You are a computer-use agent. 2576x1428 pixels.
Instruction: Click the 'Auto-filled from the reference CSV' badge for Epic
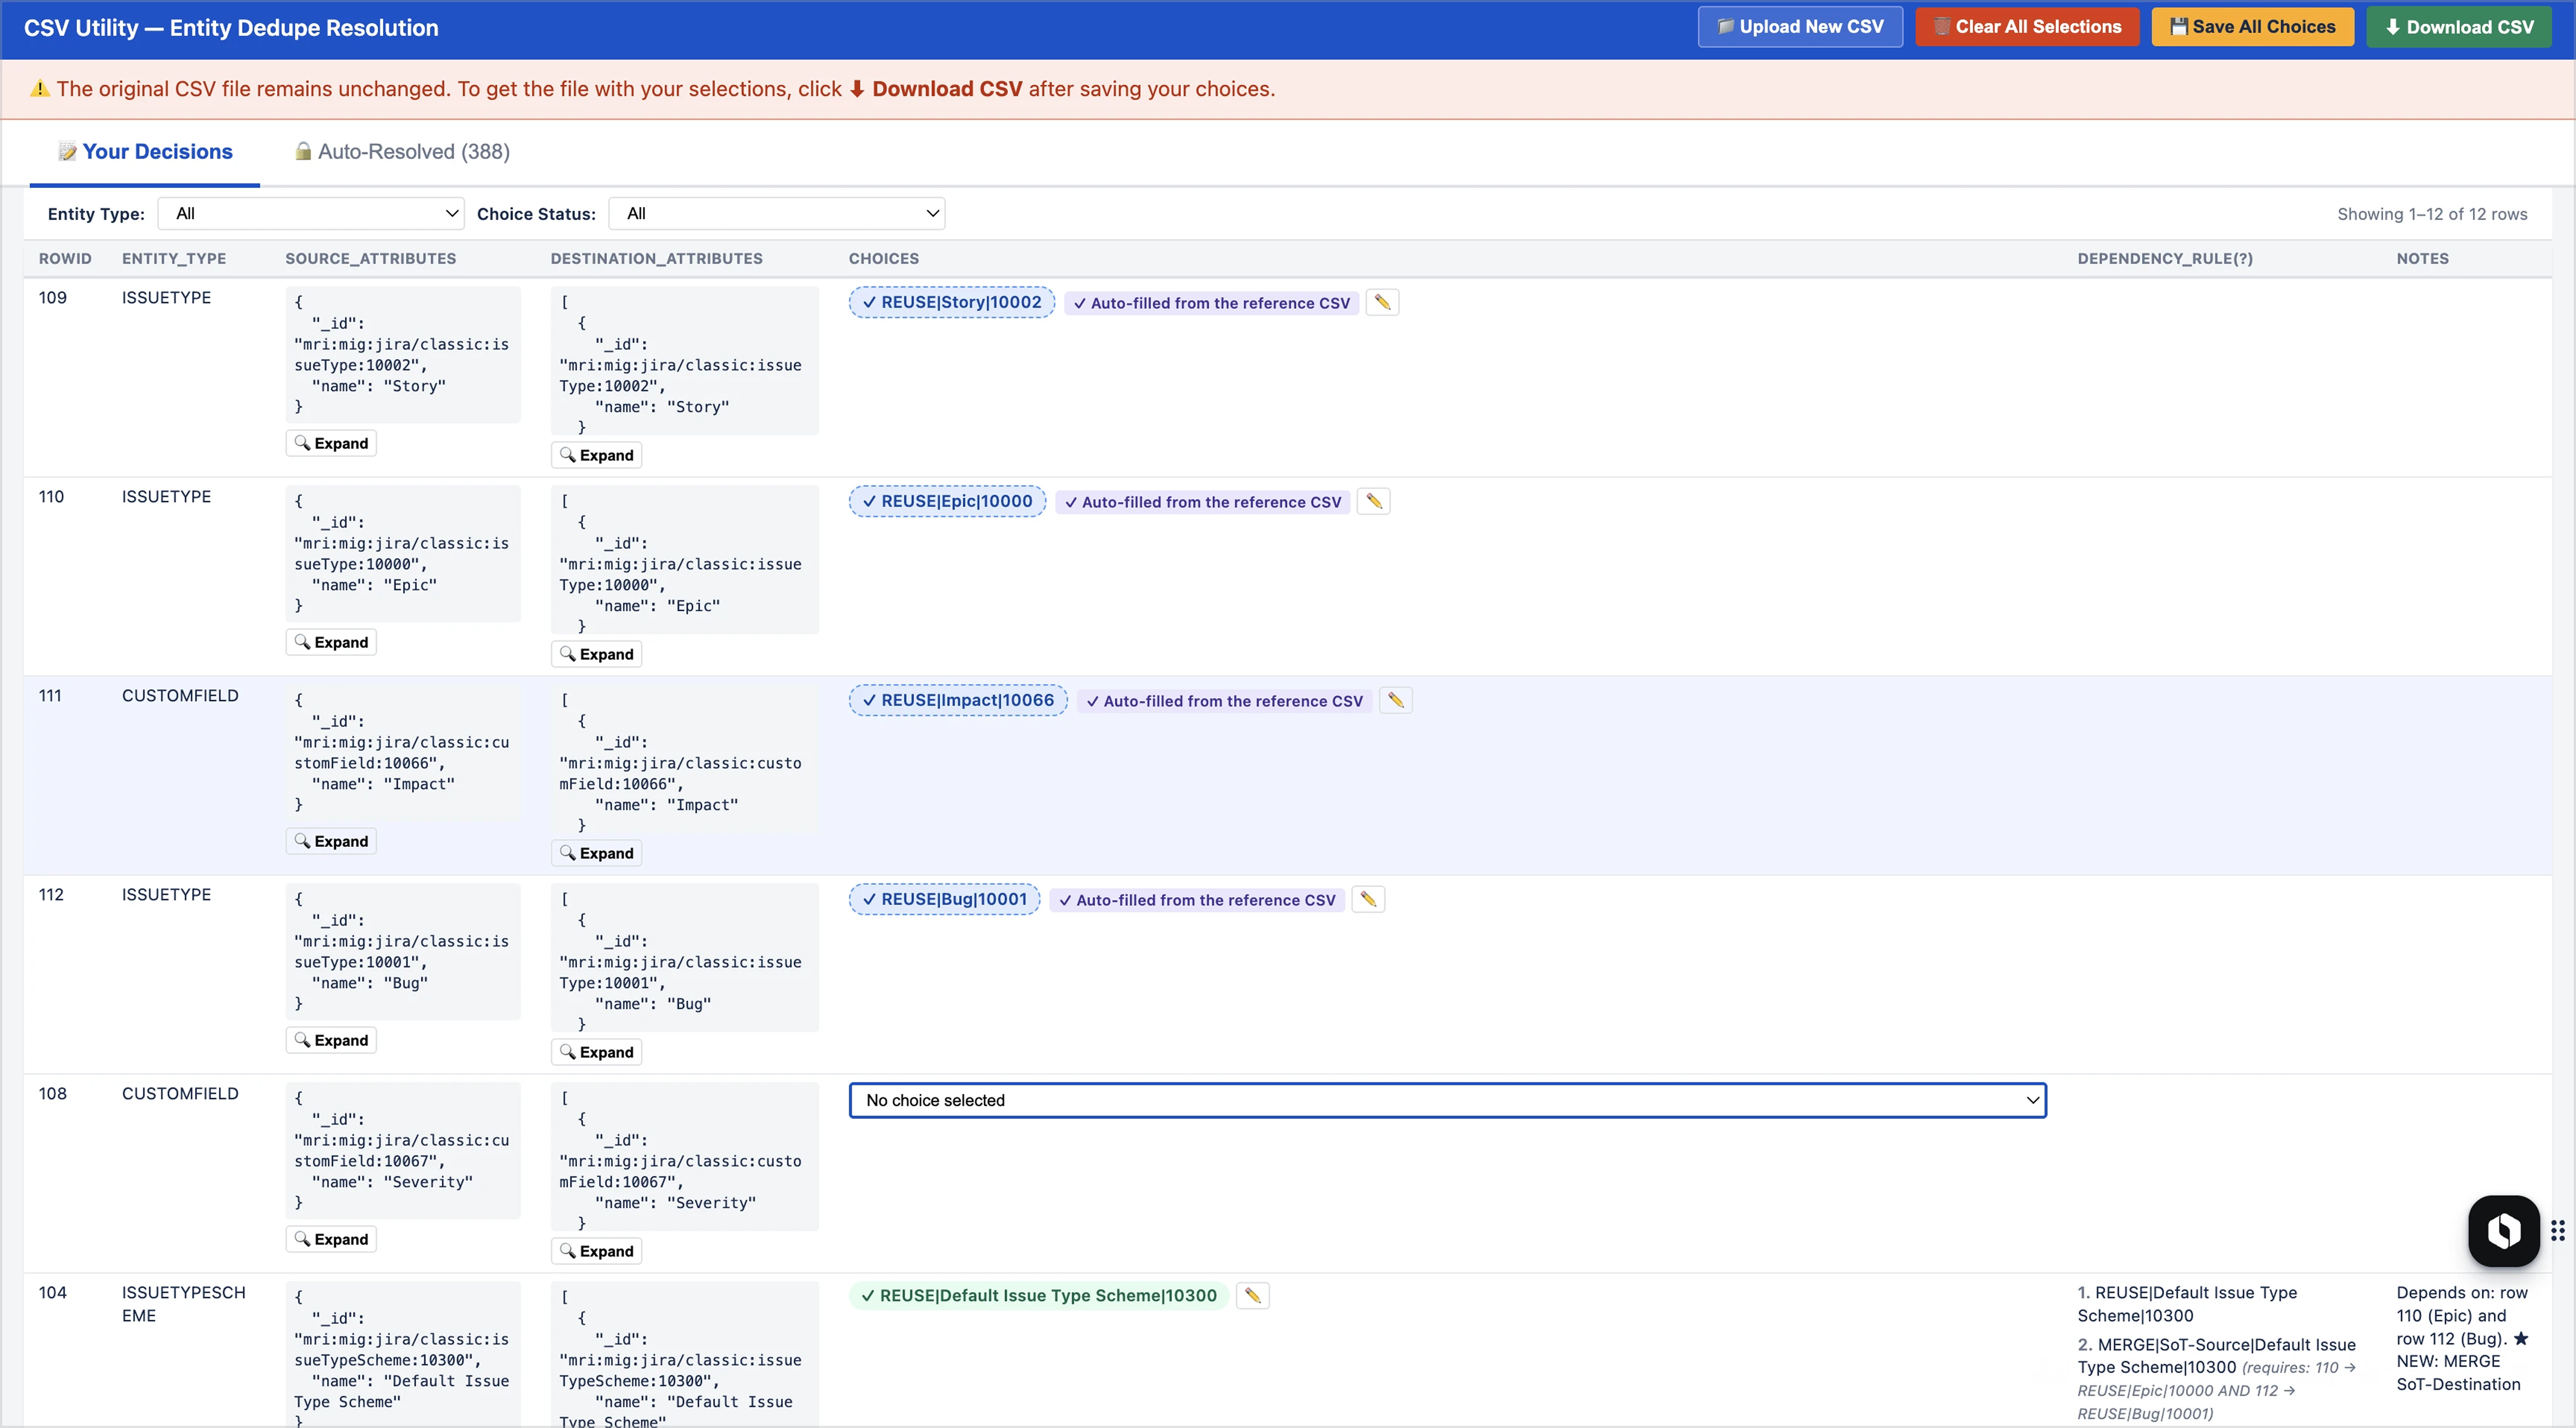pos(1203,502)
